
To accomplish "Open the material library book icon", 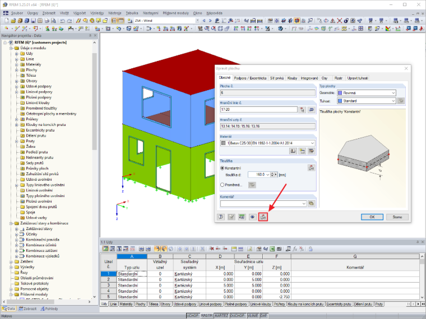I will coord(293,151).
